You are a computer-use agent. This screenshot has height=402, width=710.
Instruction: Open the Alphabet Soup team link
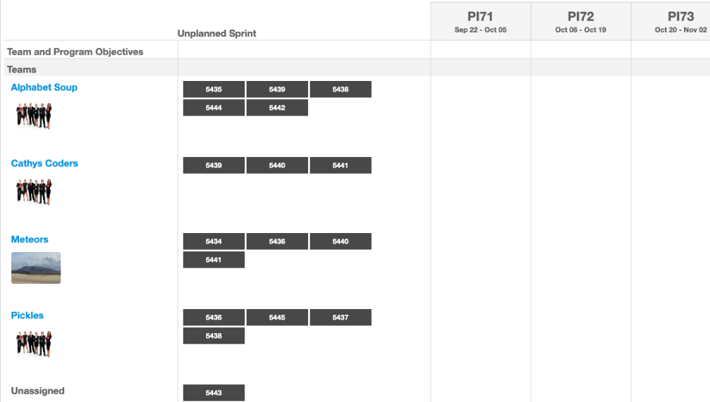click(x=44, y=87)
